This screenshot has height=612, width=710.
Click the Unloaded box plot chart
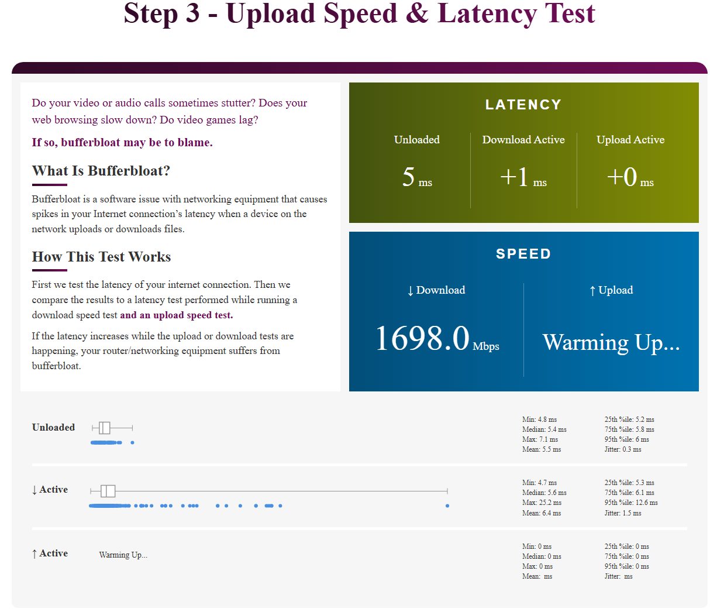[x=112, y=428]
